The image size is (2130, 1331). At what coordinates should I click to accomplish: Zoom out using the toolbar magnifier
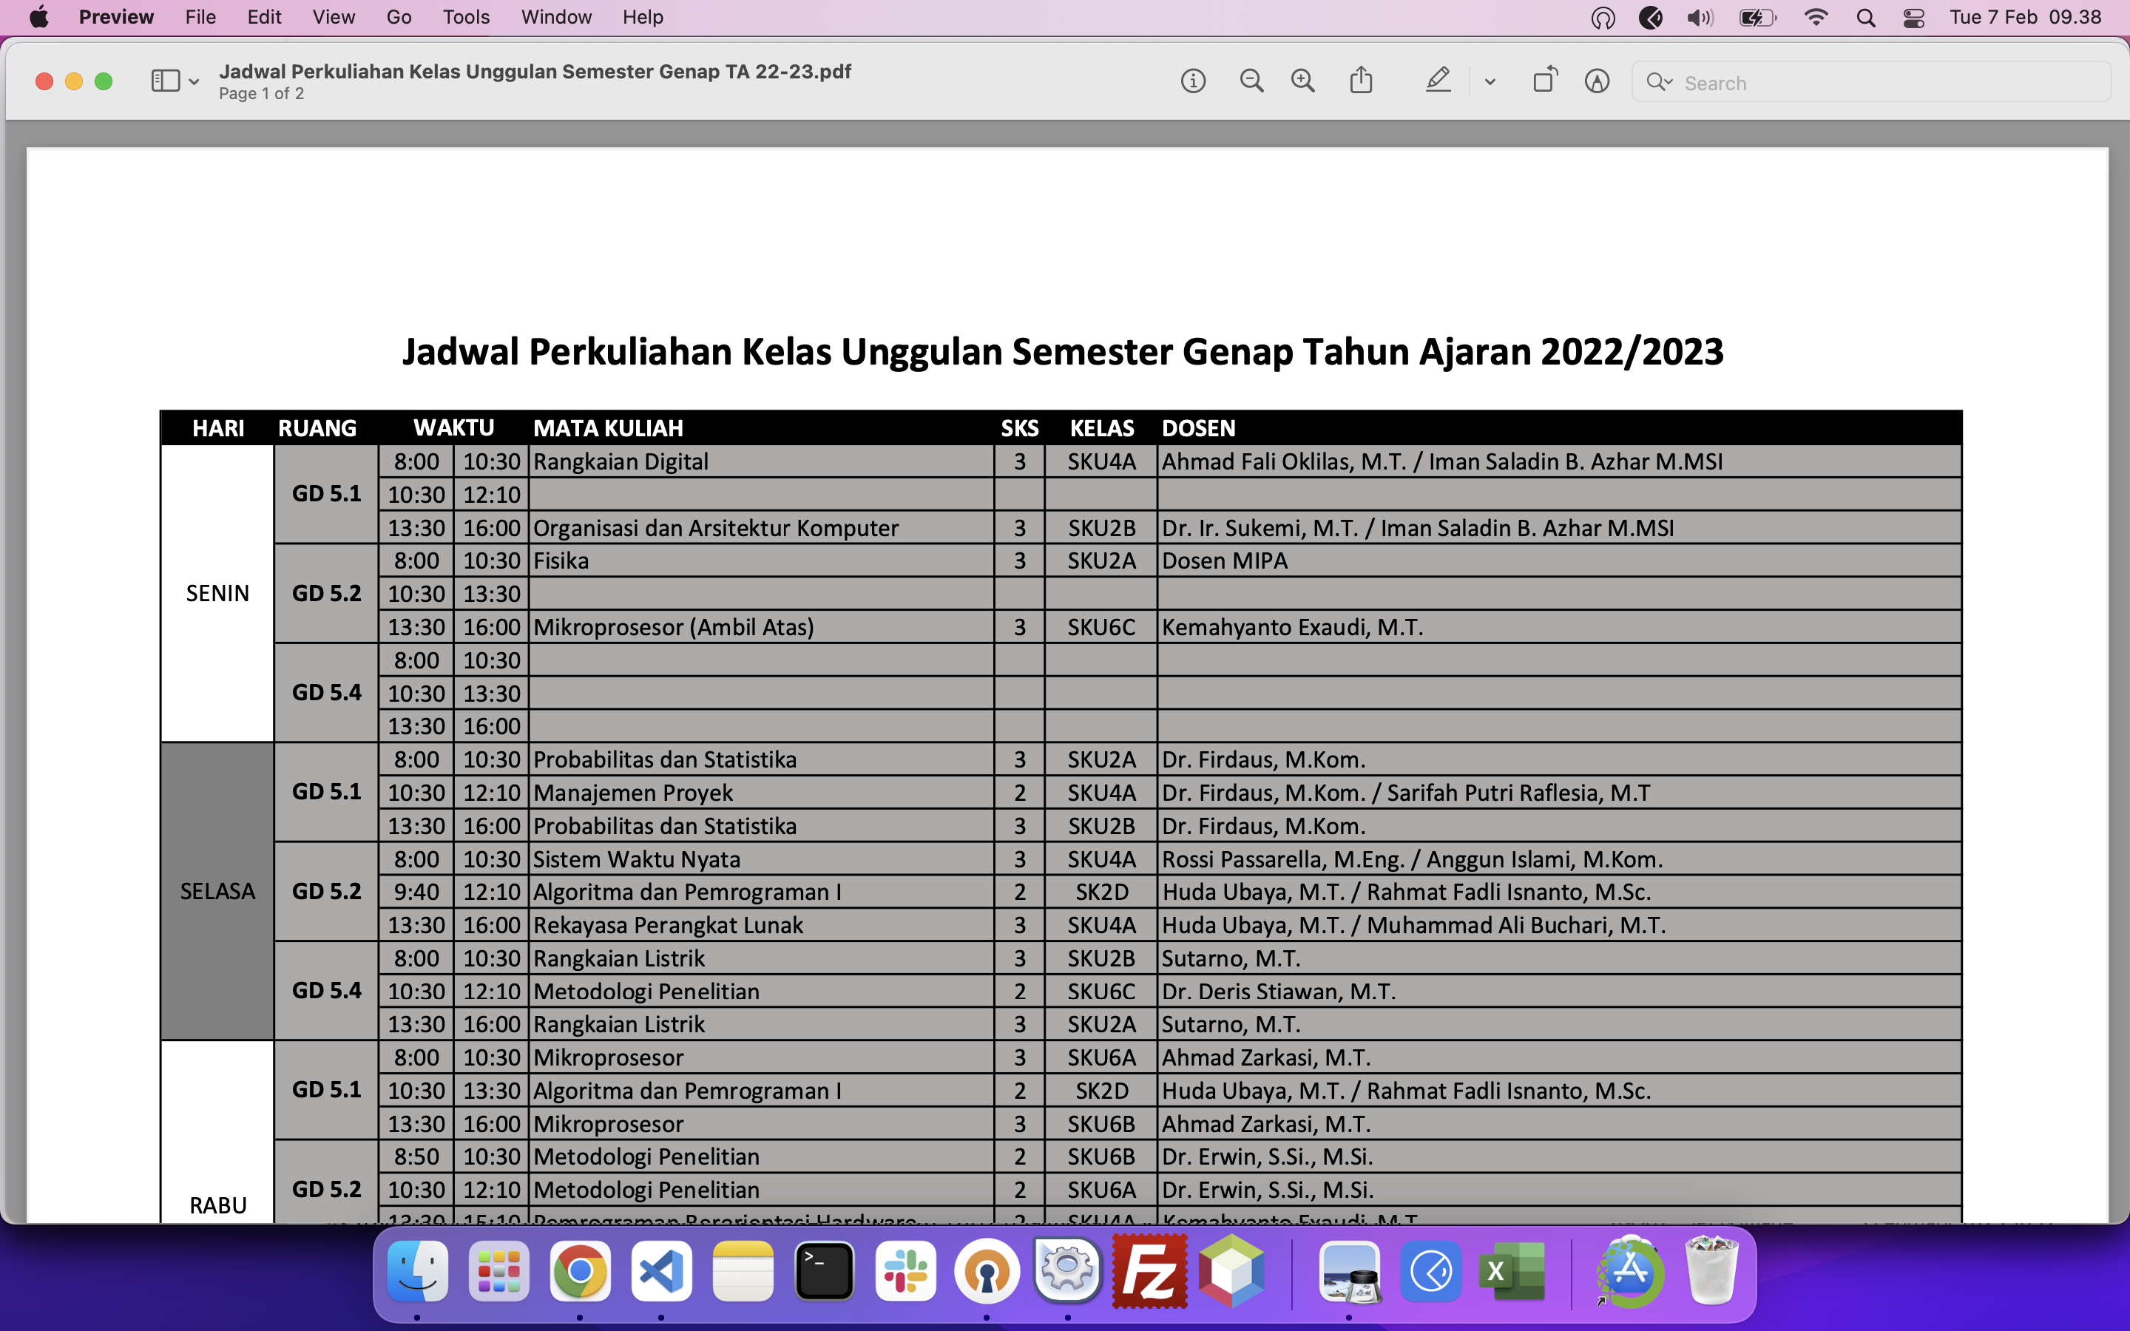[1251, 82]
